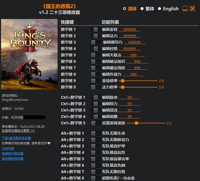Enable the 编辑领导力 toggle
This screenshot has height=181, width=200.
(96, 43)
